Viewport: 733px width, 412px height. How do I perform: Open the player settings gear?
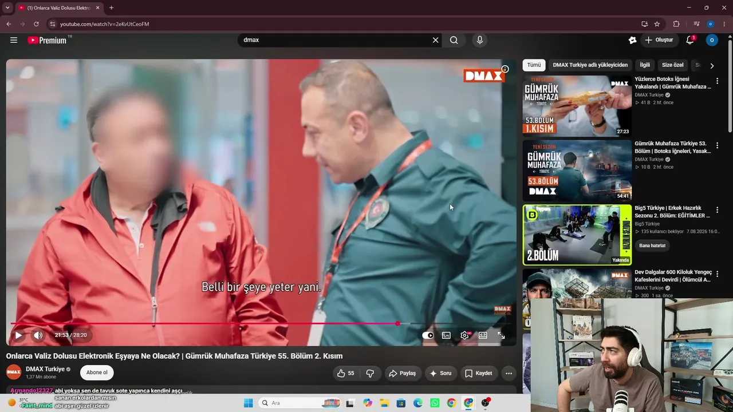pyautogui.click(x=464, y=335)
